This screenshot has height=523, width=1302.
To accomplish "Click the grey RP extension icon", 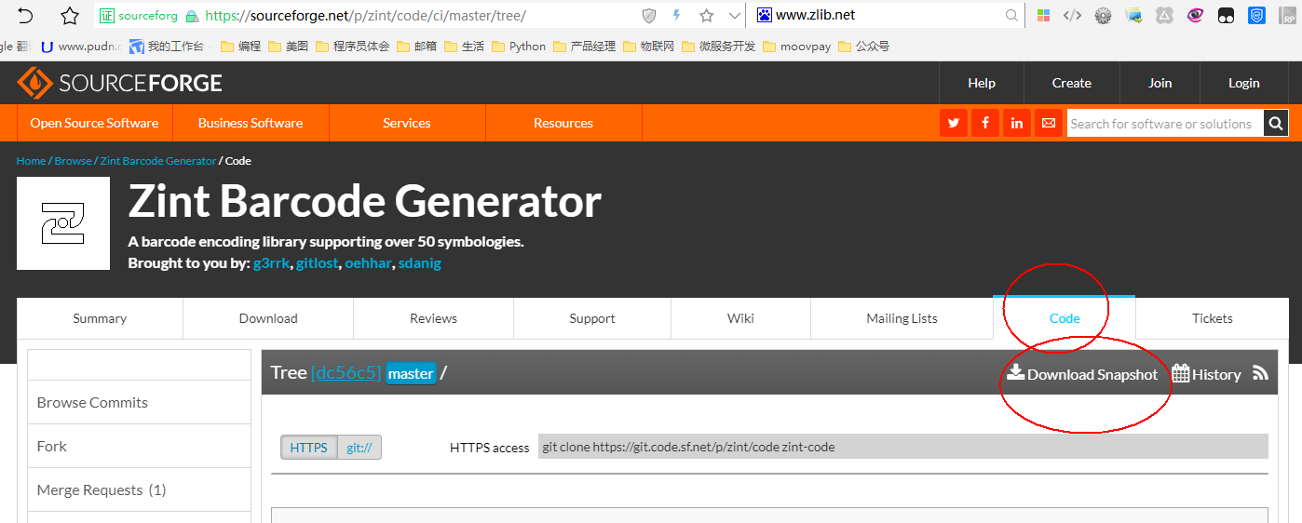I will (x=1288, y=15).
